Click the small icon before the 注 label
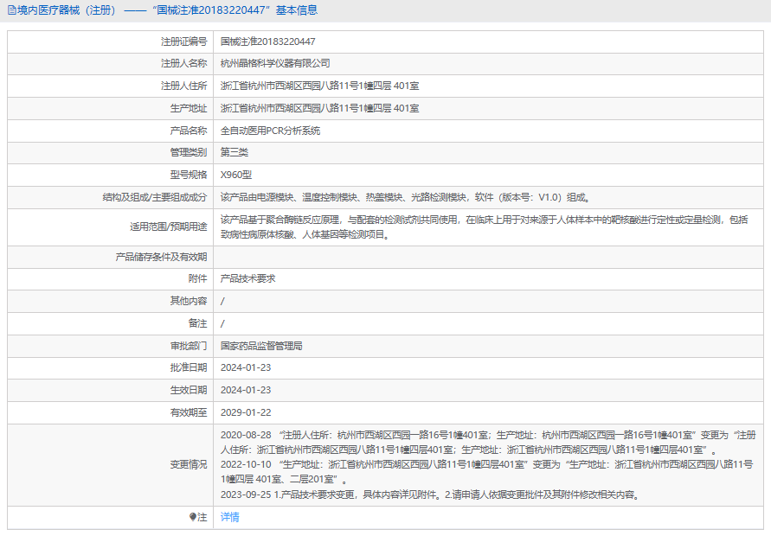This screenshot has height=536, width=771. click(193, 517)
